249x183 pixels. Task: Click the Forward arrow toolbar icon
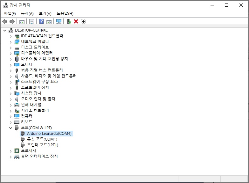(x=12, y=21)
